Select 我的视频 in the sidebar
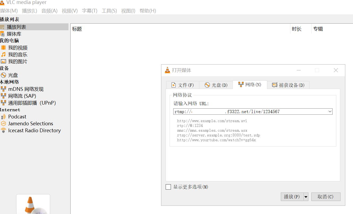Screen dimensions: 353x214 click(x=19, y=48)
